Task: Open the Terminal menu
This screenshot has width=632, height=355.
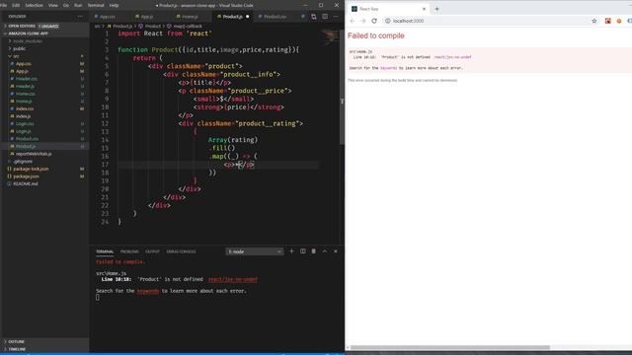Action: [x=96, y=5]
